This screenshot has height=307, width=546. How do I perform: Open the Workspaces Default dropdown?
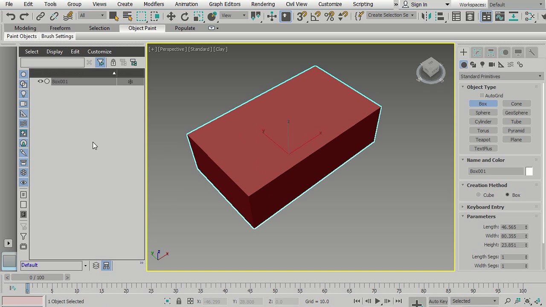click(x=516, y=5)
